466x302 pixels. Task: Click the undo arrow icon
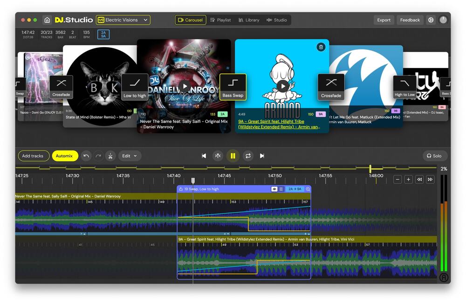(86, 156)
